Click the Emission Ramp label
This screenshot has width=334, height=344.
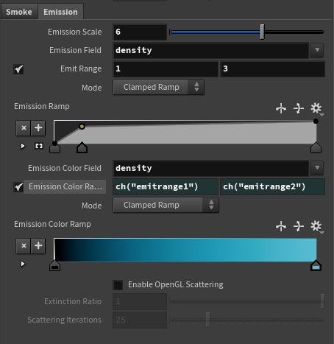pos(42,106)
